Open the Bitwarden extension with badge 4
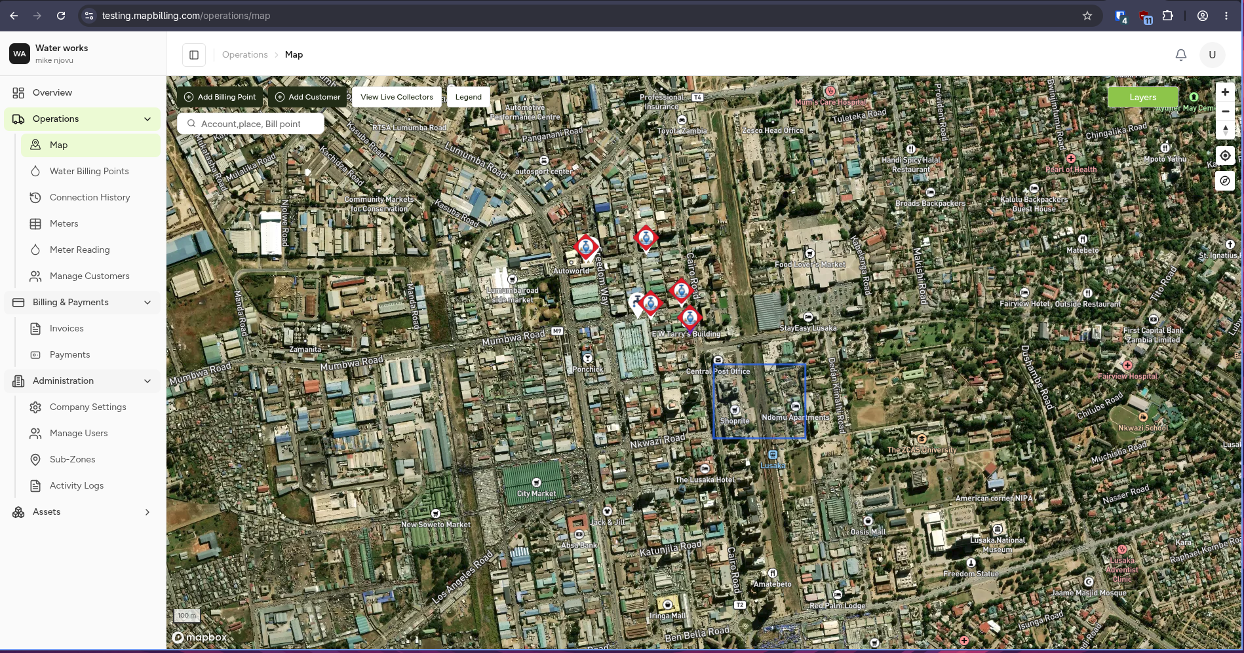This screenshot has width=1244, height=653. 1121,16
